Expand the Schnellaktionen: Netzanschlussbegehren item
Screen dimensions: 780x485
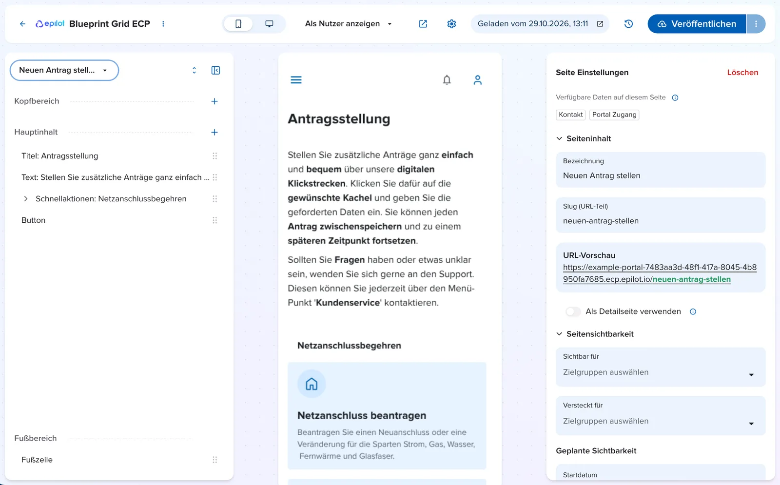coord(26,199)
